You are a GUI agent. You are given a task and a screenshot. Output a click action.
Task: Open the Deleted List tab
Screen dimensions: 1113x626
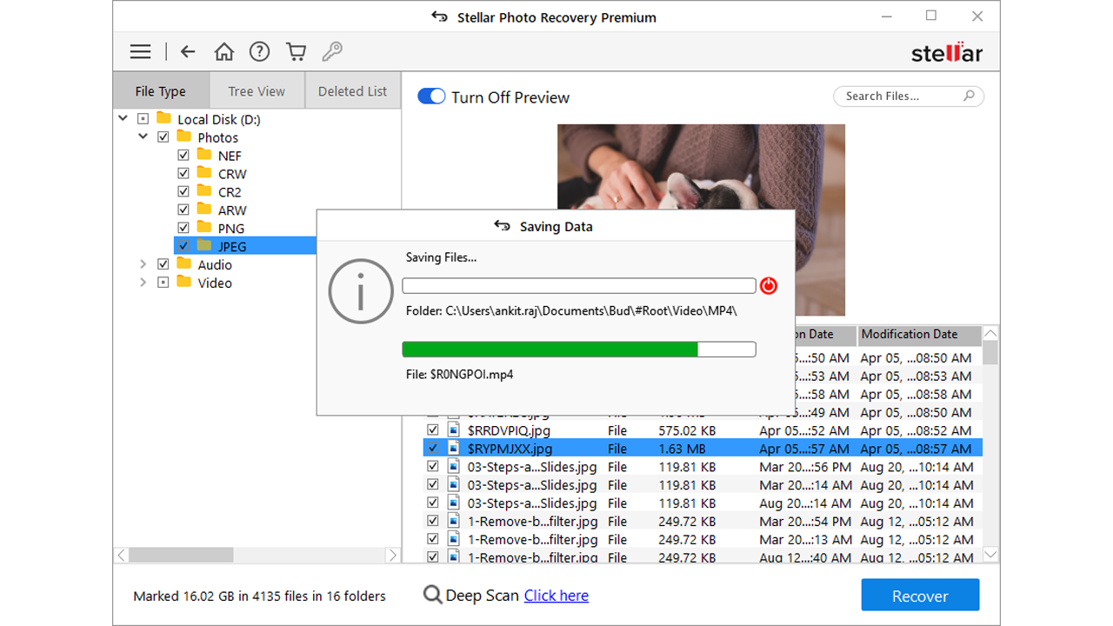[352, 91]
